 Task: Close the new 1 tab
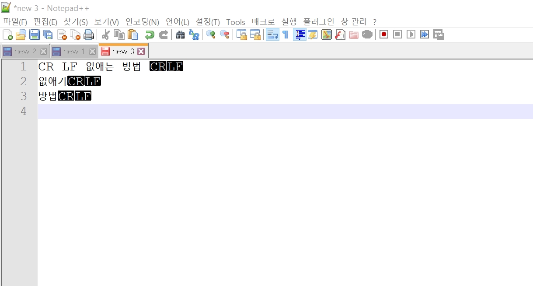pyautogui.click(x=92, y=52)
